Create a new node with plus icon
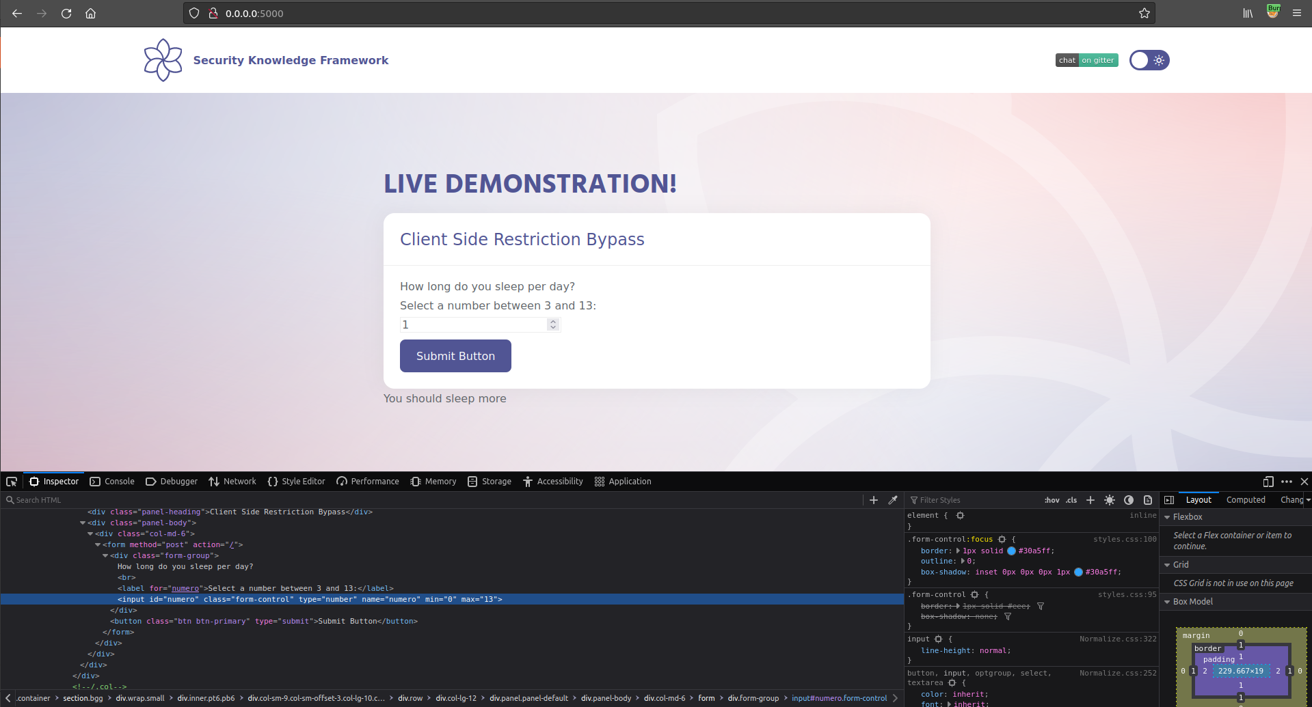This screenshot has height=707, width=1312. (874, 500)
